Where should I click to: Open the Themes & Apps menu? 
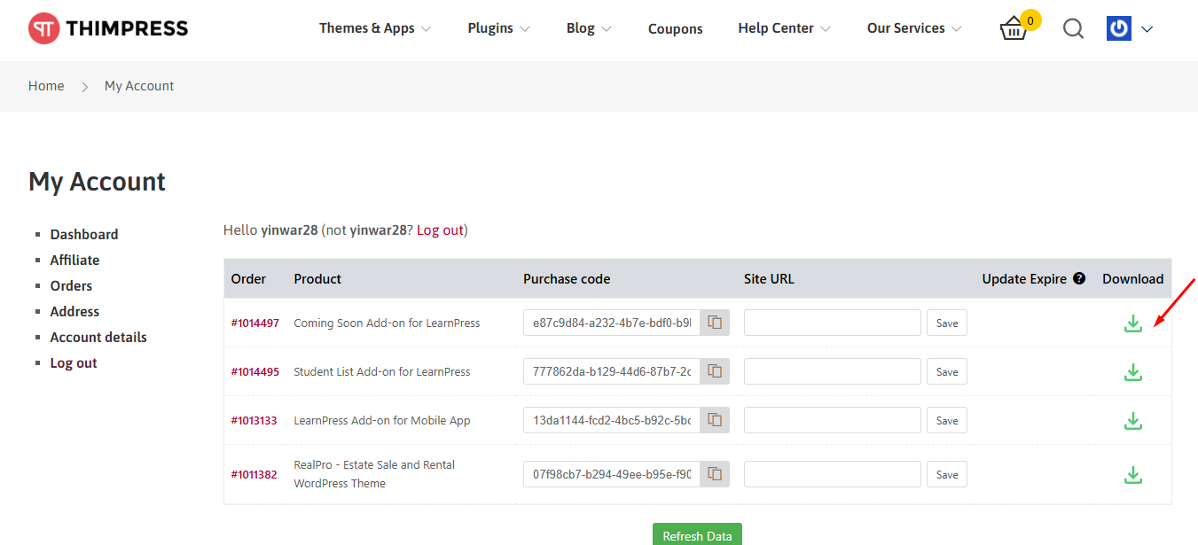tap(375, 28)
